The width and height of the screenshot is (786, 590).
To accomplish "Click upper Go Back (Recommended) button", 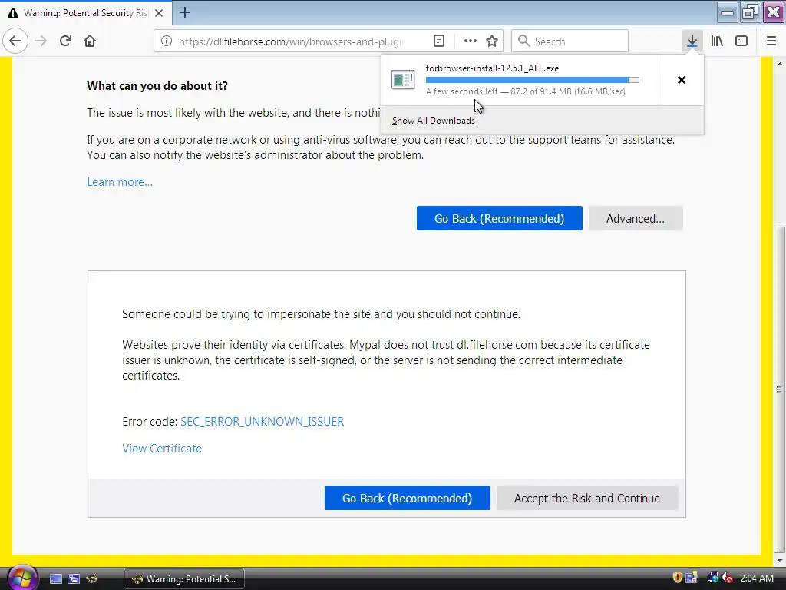I will tap(499, 218).
